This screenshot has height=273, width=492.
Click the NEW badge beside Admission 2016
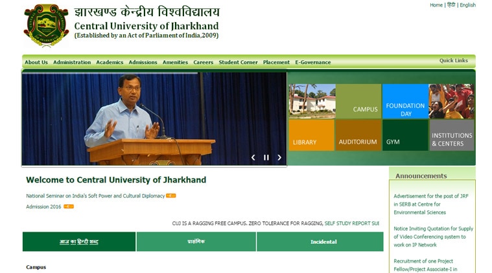coord(69,206)
